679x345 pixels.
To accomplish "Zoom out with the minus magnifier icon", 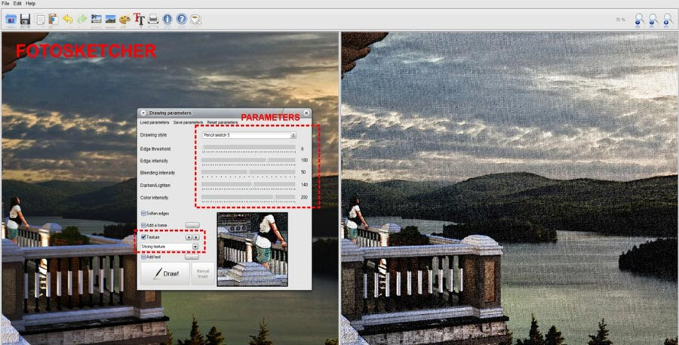I will [640, 20].
